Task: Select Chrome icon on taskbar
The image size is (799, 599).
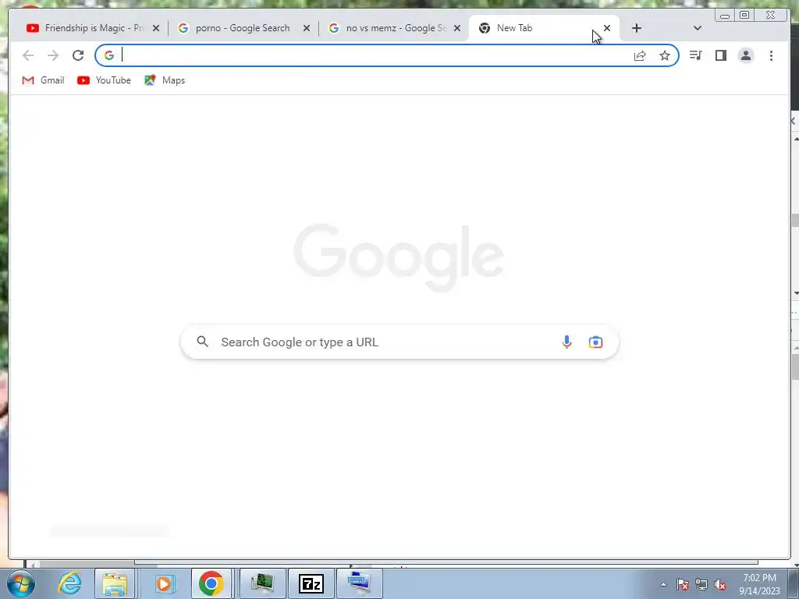Action: point(211,583)
